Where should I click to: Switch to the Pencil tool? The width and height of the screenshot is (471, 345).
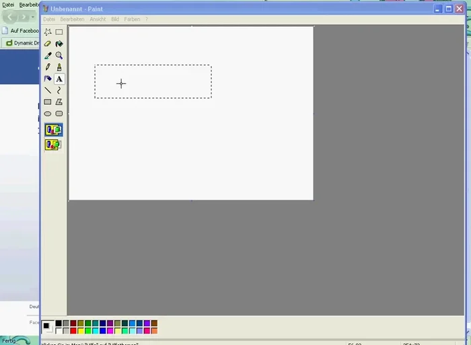tap(48, 67)
